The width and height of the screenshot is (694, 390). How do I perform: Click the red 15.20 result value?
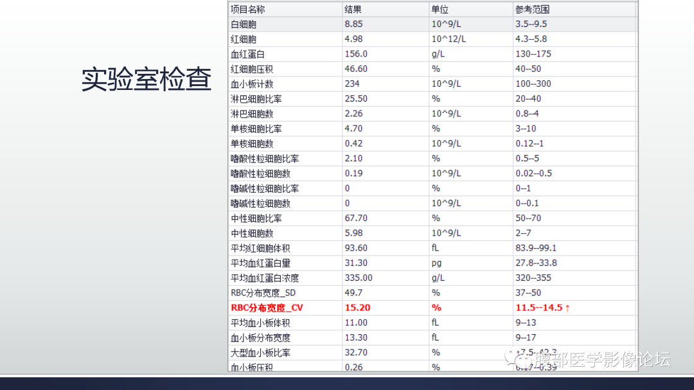358,308
